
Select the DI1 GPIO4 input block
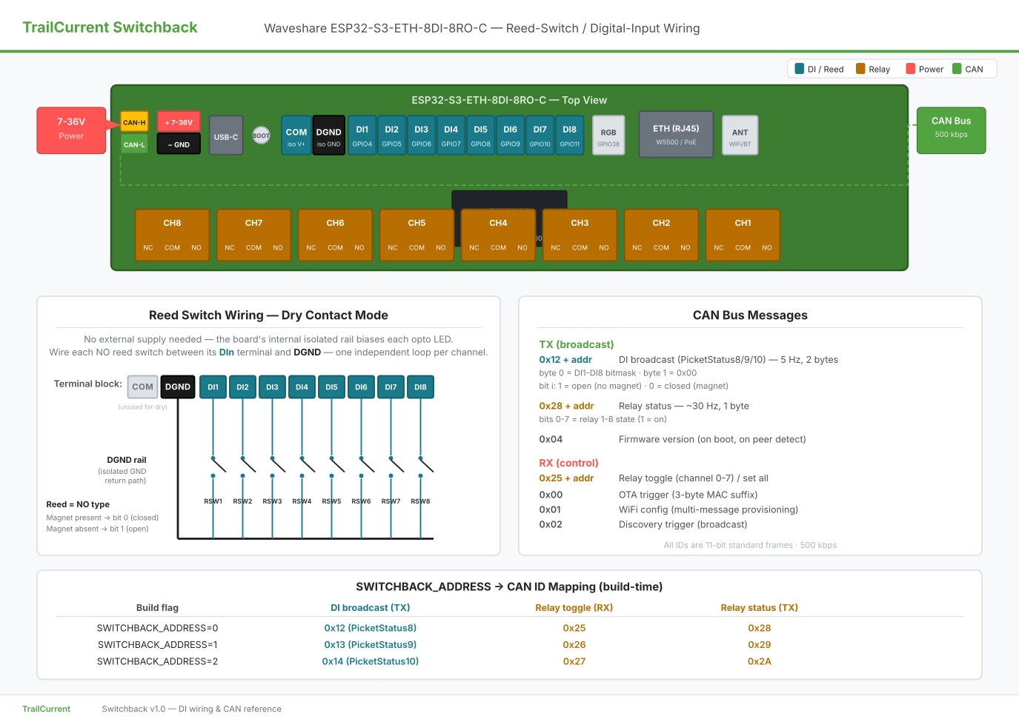362,135
